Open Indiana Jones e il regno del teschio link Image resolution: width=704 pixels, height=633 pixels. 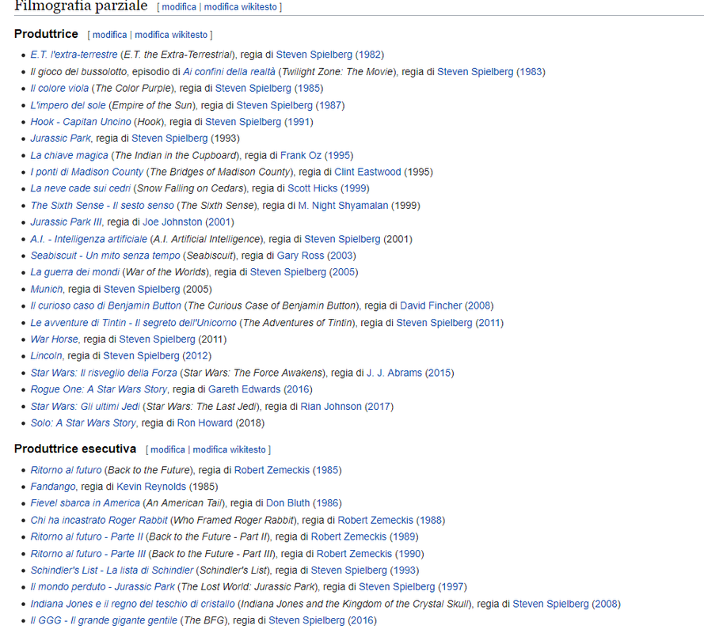coord(132,605)
